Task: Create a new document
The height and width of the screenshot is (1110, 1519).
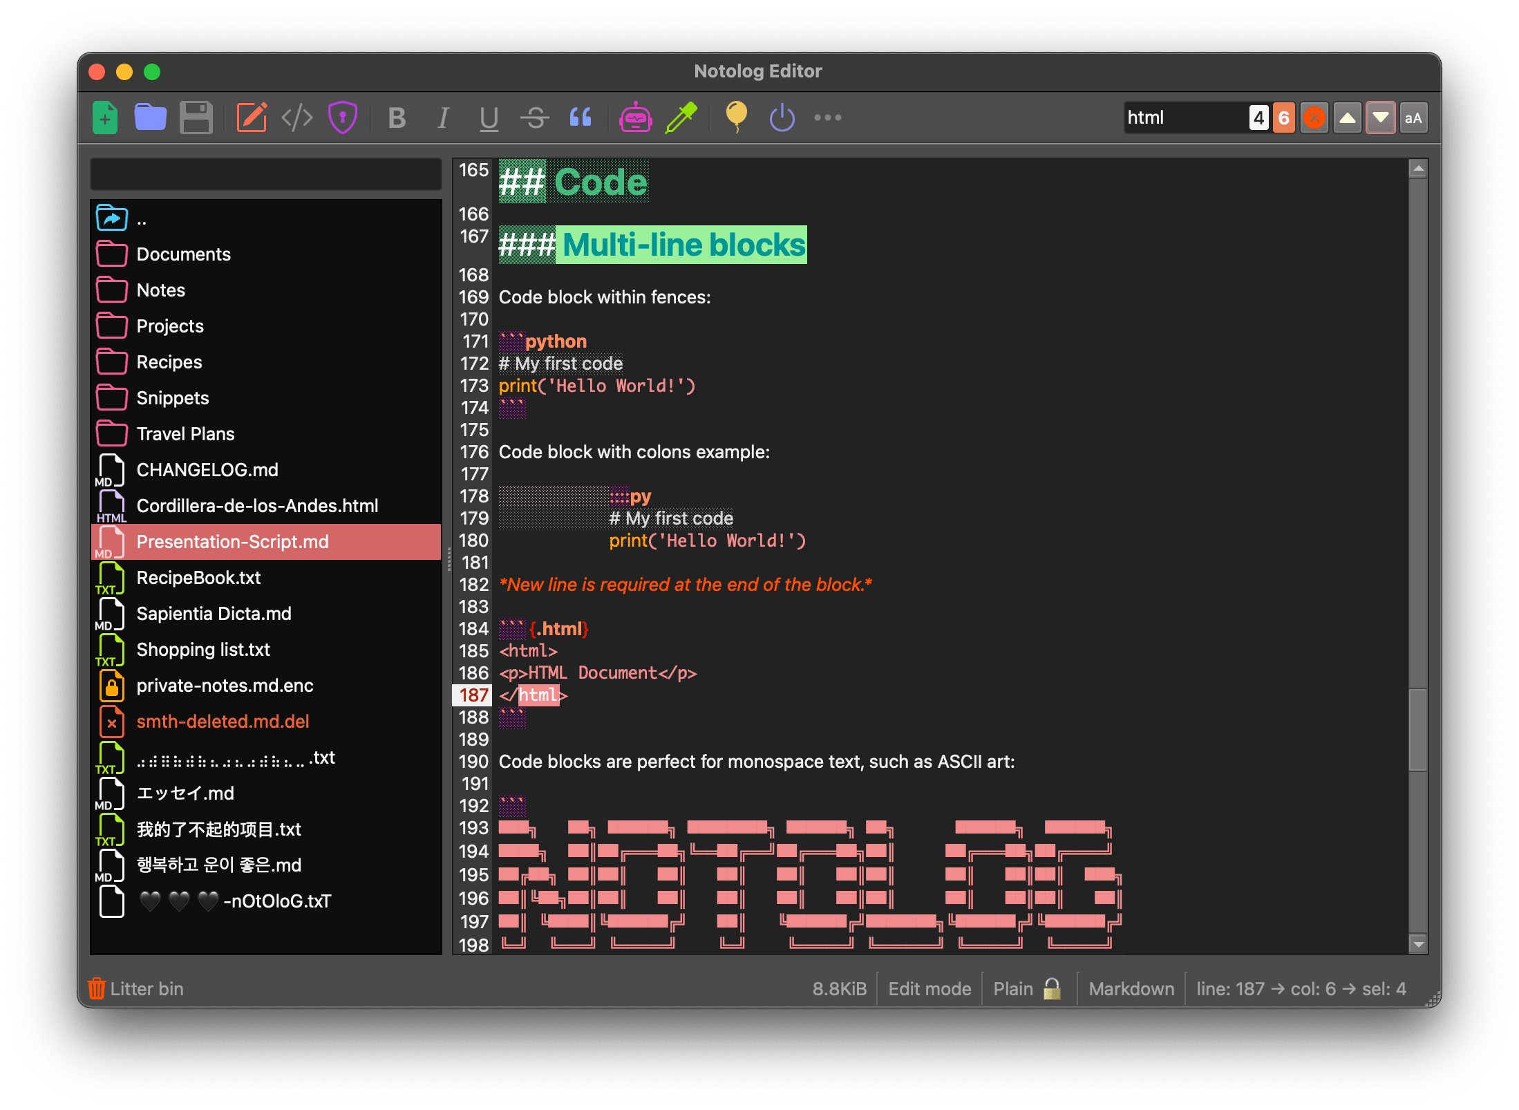Action: pos(105,117)
